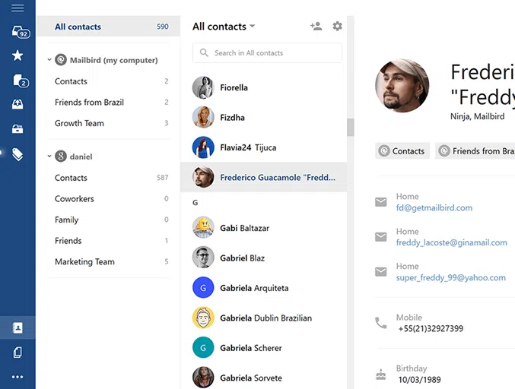515x389 pixels.
Task: Select Friends from Brazil group
Action: point(89,103)
